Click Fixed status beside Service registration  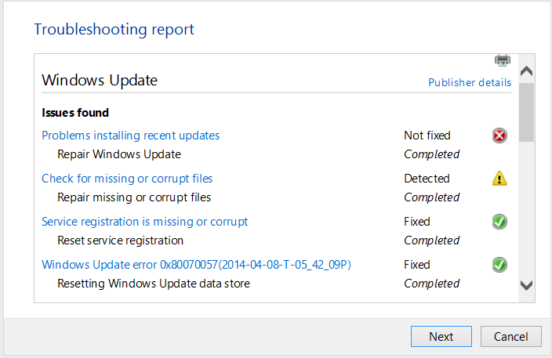(417, 222)
